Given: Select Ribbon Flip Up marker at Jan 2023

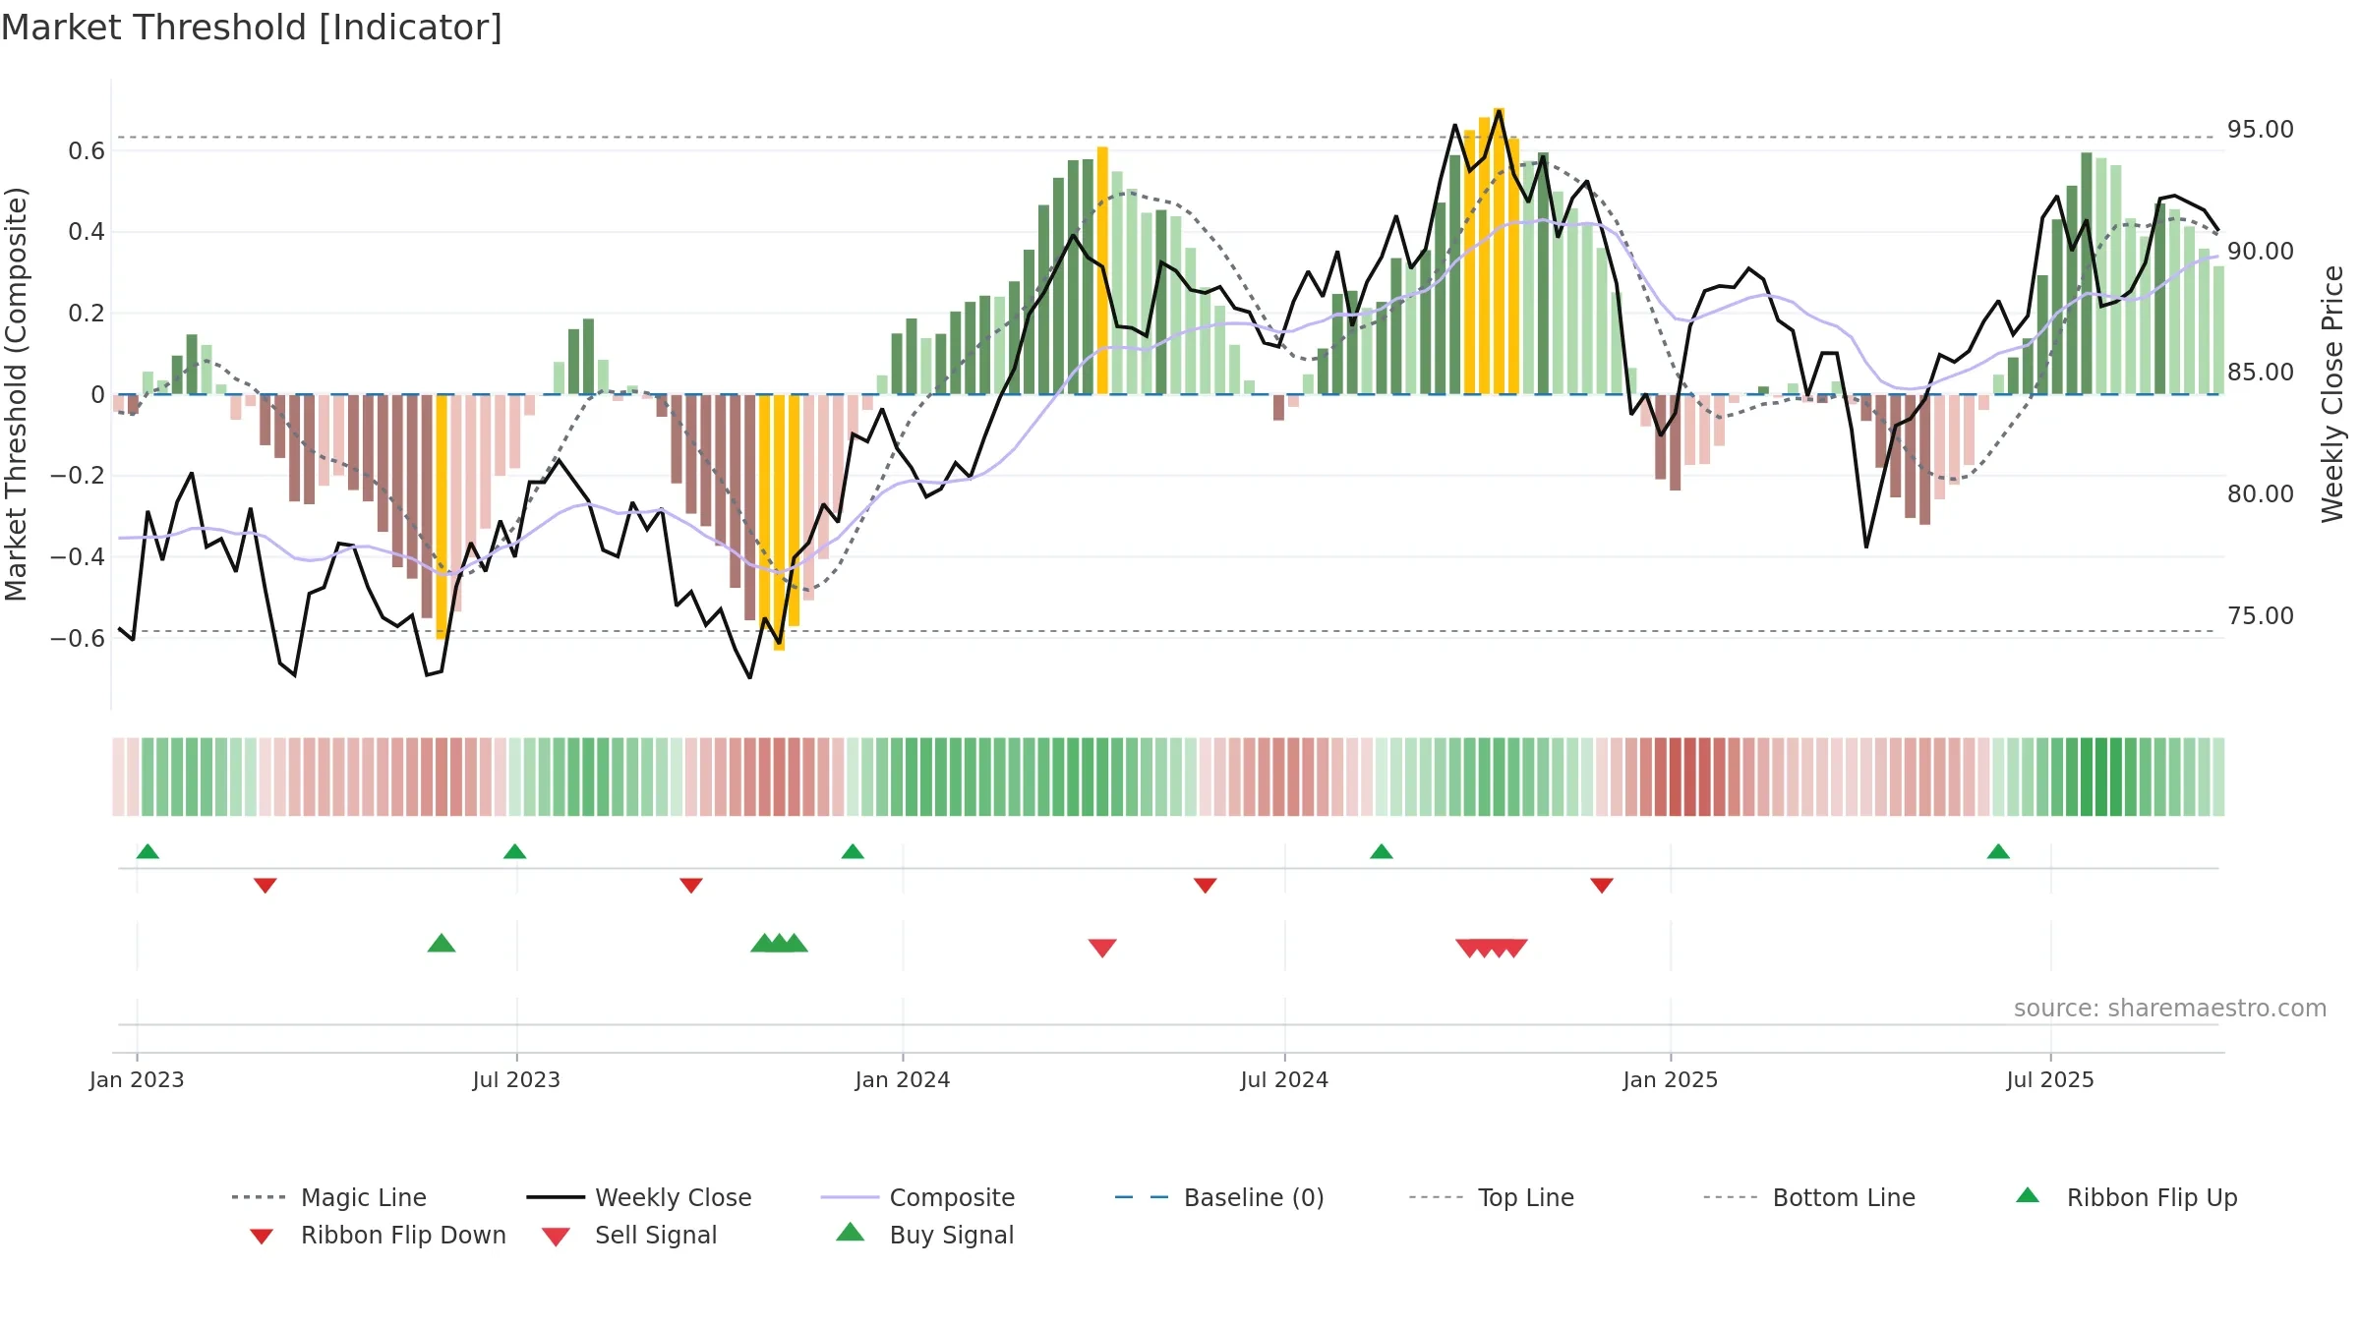Looking at the screenshot, I should [x=147, y=851].
